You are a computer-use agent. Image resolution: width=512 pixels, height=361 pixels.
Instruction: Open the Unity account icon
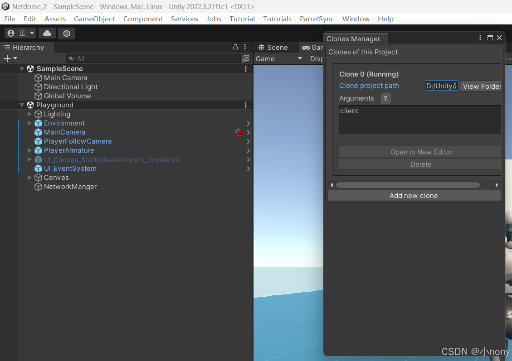click(x=10, y=33)
